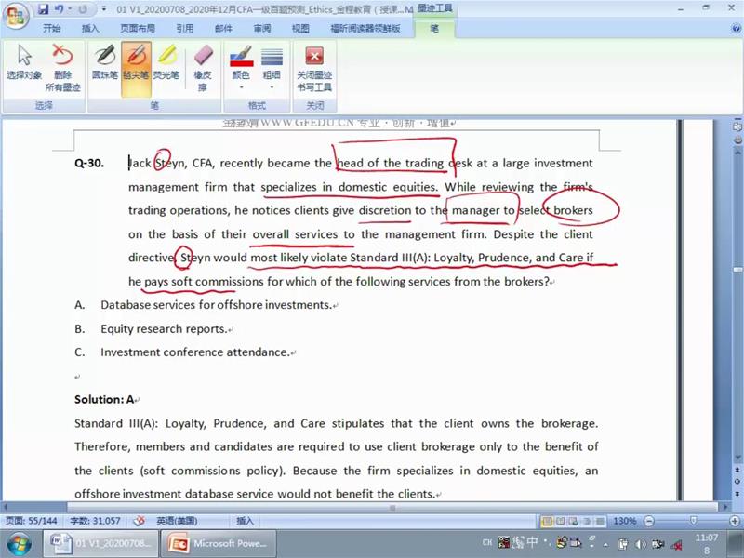Open the 颜色 ink color dropdown

tap(241, 67)
